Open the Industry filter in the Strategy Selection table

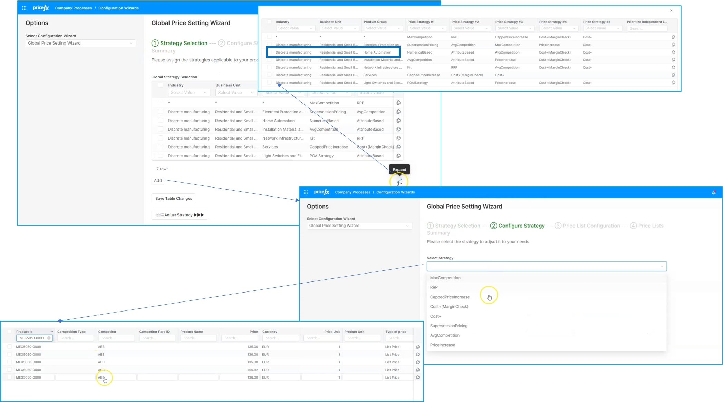click(189, 93)
